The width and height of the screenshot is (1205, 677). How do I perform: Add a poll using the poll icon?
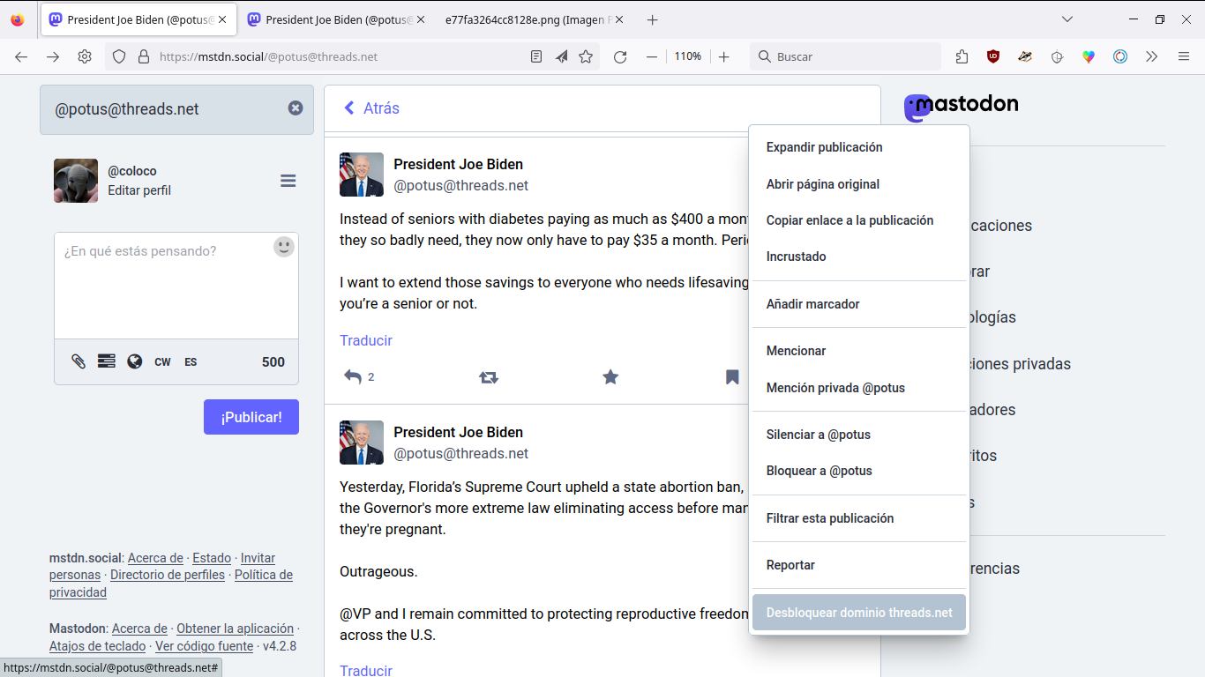(x=106, y=361)
